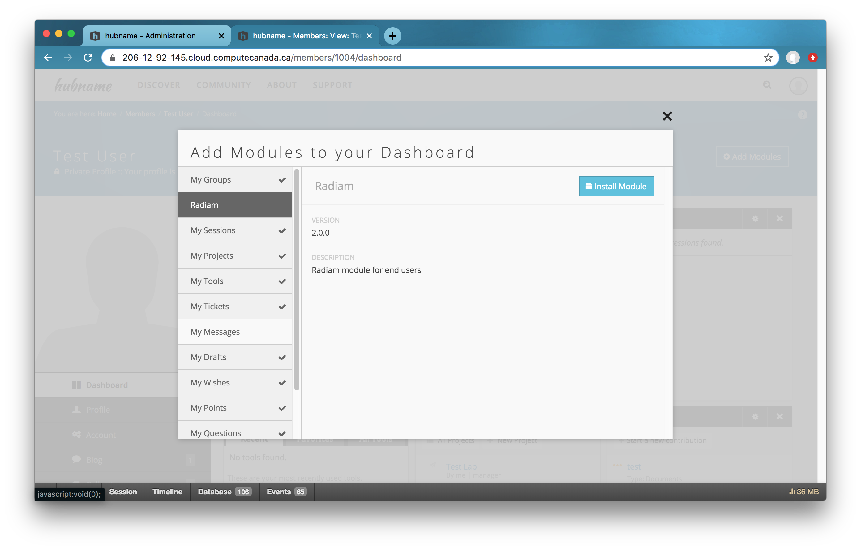
Task: Open the Session debug panel
Action: (x=123, y=492)
